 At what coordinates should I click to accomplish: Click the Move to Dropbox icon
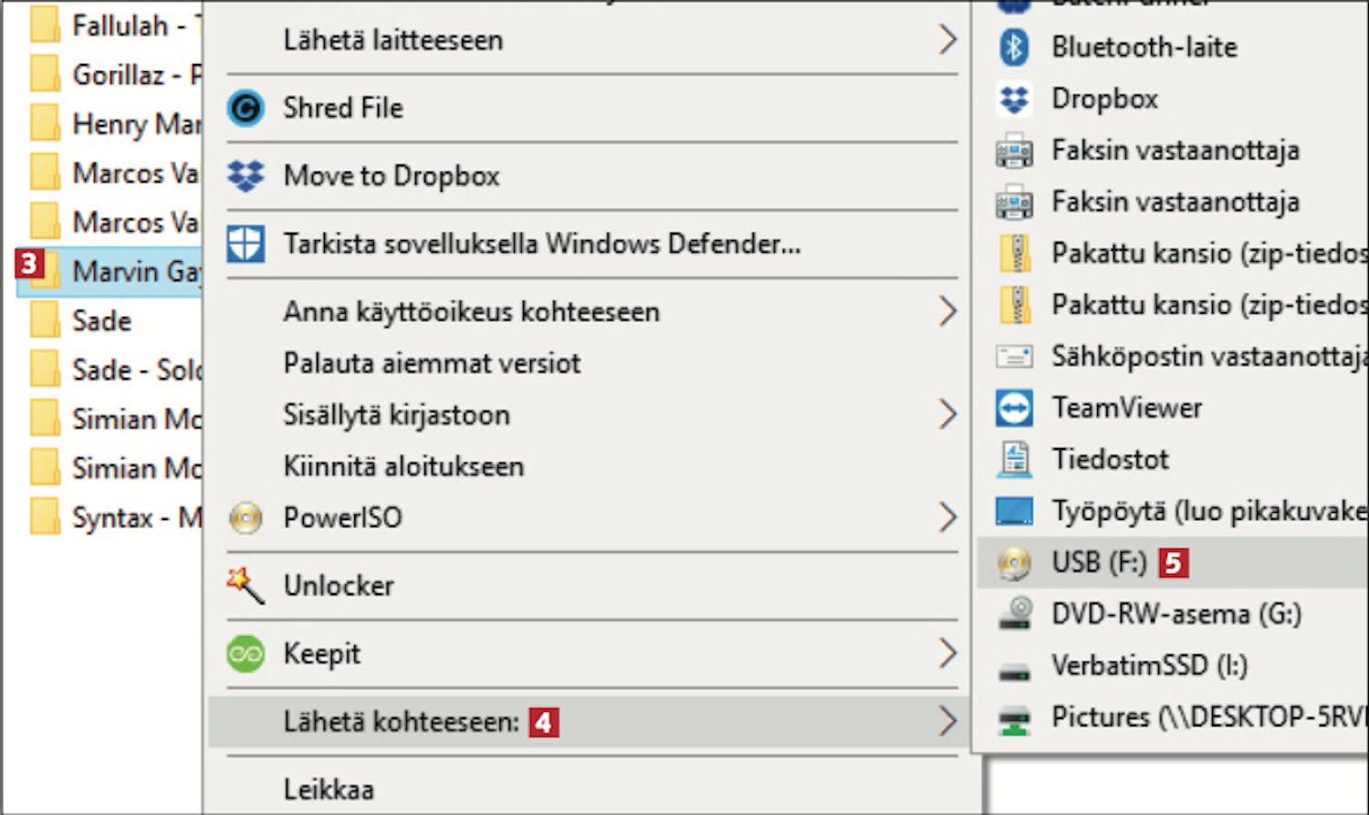(x=246, y=175)
